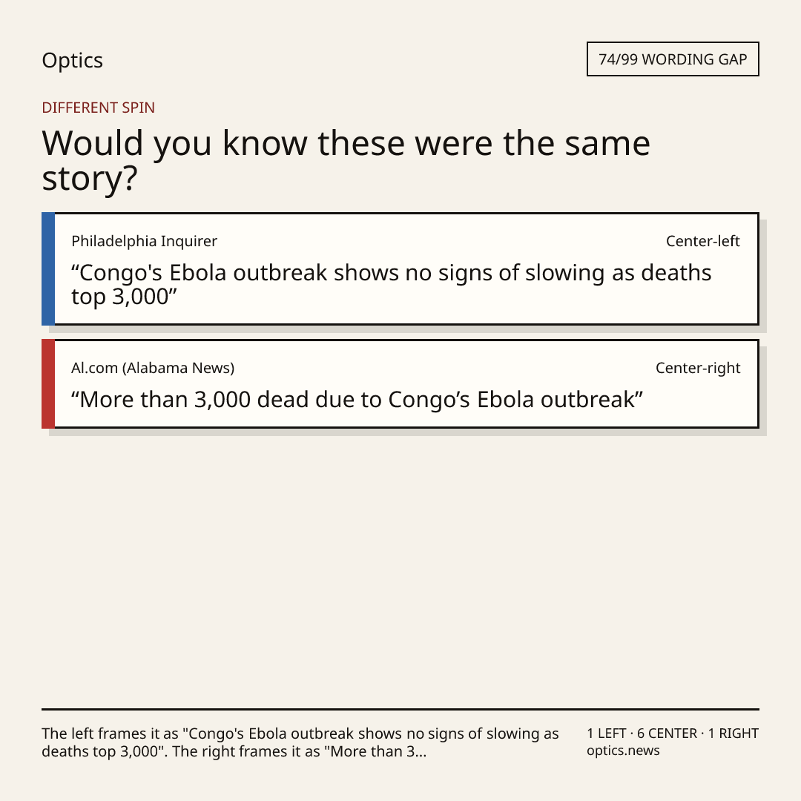Open the optics.news link
Image resolution: width=801 pixels, height=801 pixels.
point(623,751)
